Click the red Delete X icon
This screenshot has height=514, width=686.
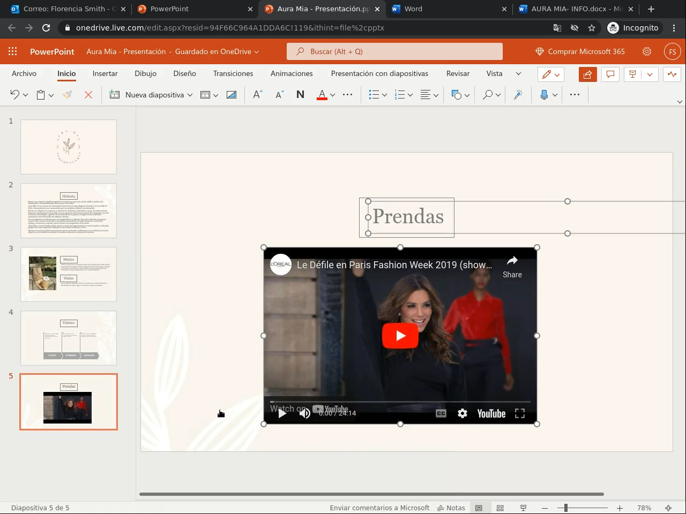(x=88, y=95)
